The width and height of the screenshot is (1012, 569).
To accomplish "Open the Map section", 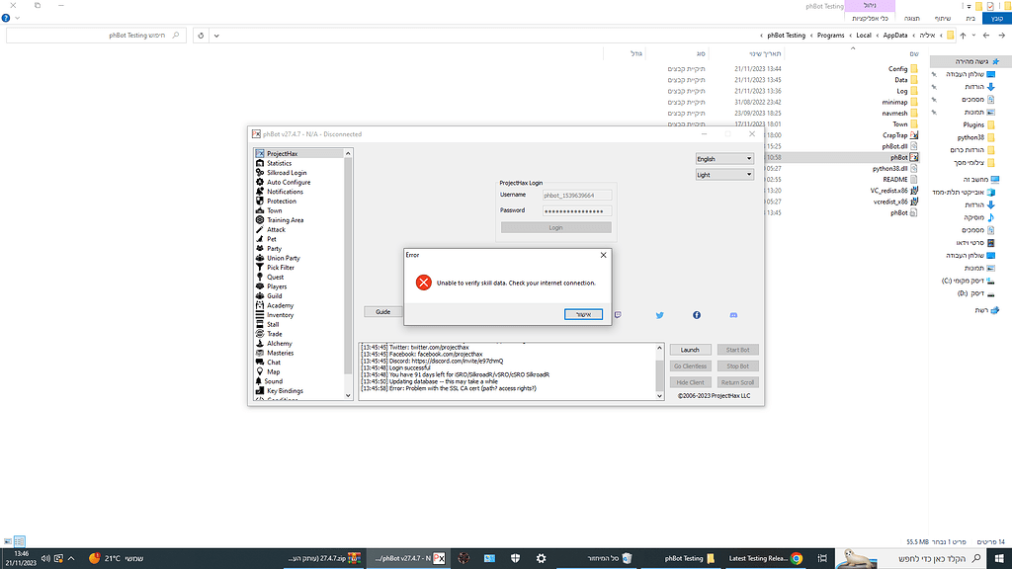I will 273,371.
